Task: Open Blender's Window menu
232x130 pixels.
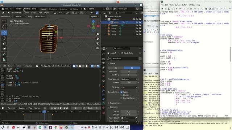Action: pyautogui.click(x=27, y=9)
